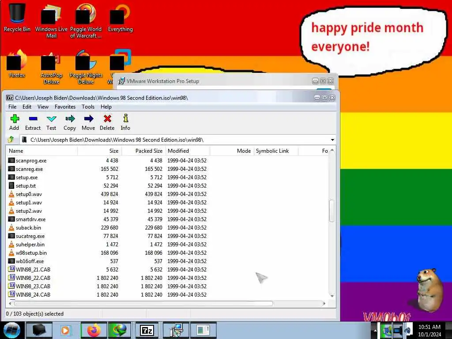Select setup1.wav VLC cone icon
The width and height of the screenshot is (452, 339).
[11, 202]
